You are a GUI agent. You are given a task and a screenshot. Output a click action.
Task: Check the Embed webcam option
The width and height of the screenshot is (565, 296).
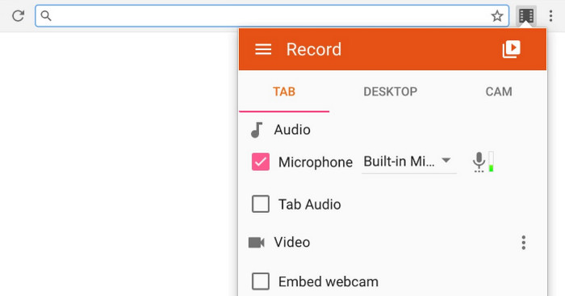coord(261,281)
